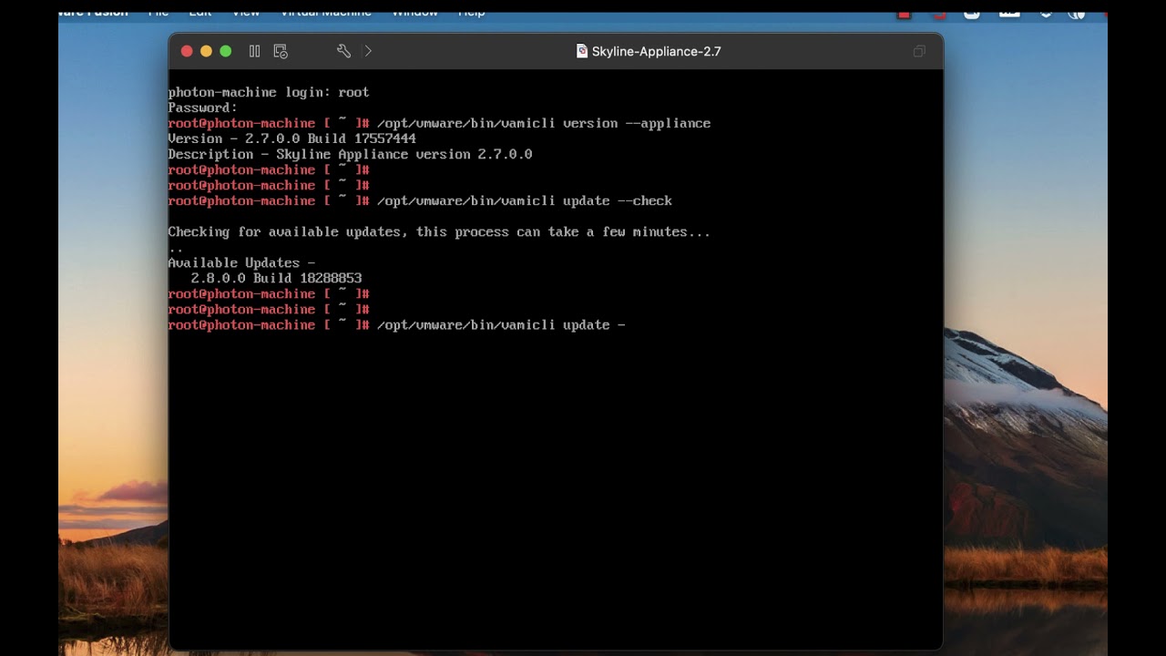This screenshot has width=1166, height=656.
Task: Pause the virtual machine
Action: point(255,51)
